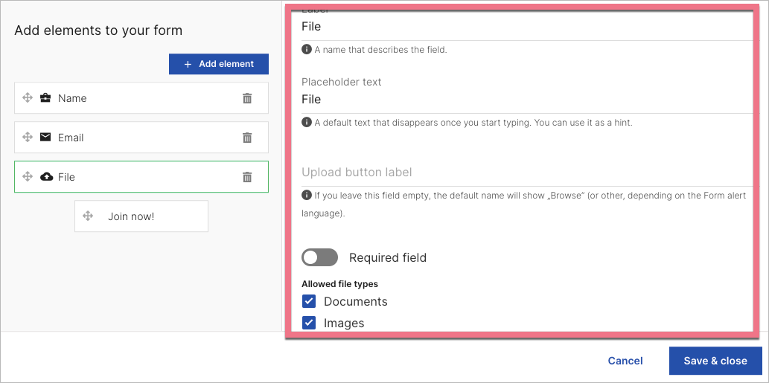Screen dimensions: 769x383
Task: Click the cloud upload icon in File row
Action: tap(46, 177)
